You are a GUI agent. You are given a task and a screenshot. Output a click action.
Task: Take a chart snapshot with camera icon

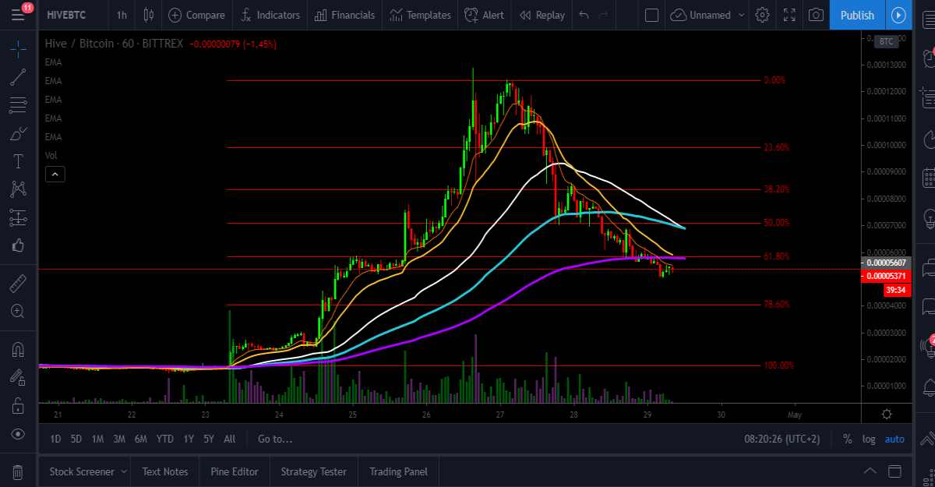coord(816,15)
